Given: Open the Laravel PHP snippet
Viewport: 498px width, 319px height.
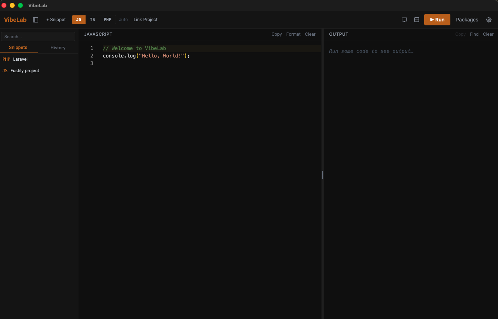Looking at the screenshot, I should click(39, 59).
